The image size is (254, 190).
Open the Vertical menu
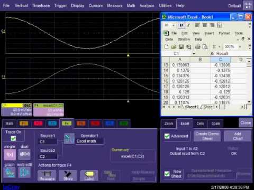click(21, 6)
